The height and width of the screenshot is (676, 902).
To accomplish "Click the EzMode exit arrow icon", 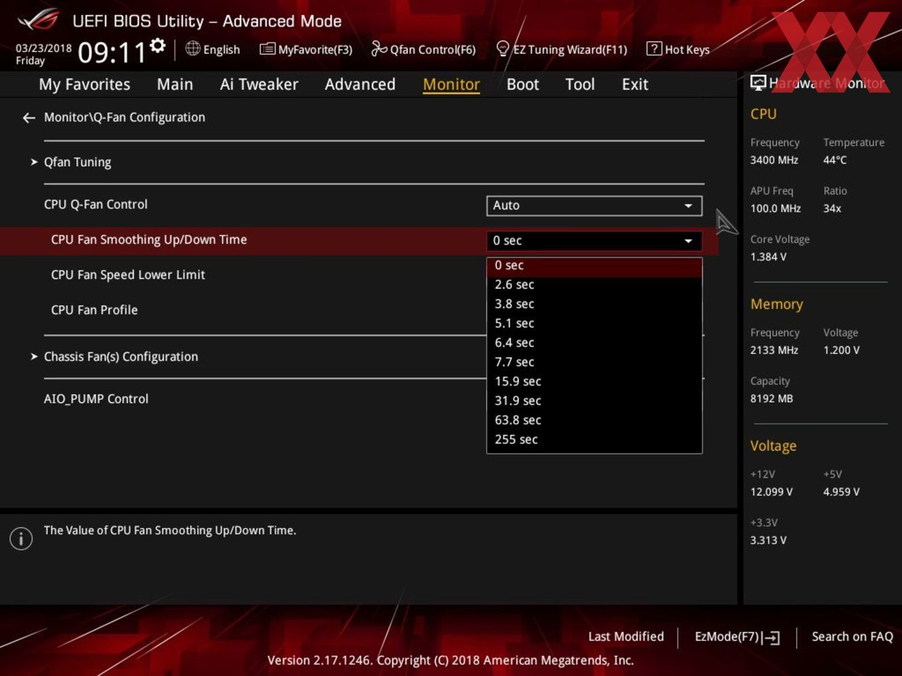I will coord(771,638).
